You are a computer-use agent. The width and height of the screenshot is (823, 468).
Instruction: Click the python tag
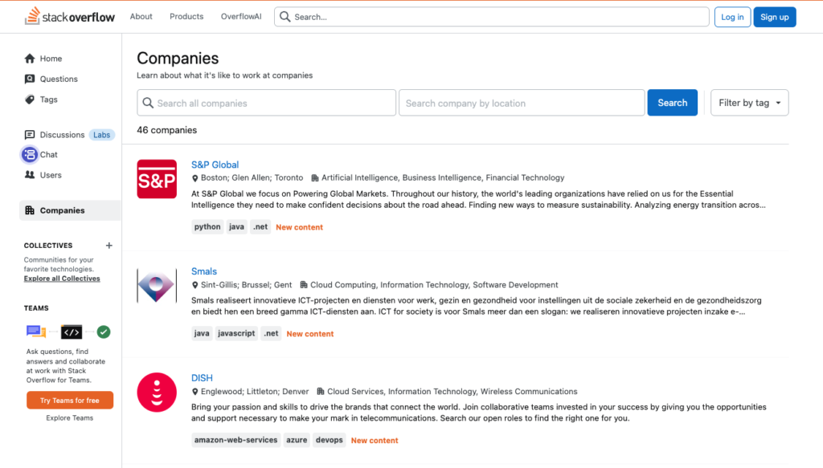[207, 227]
